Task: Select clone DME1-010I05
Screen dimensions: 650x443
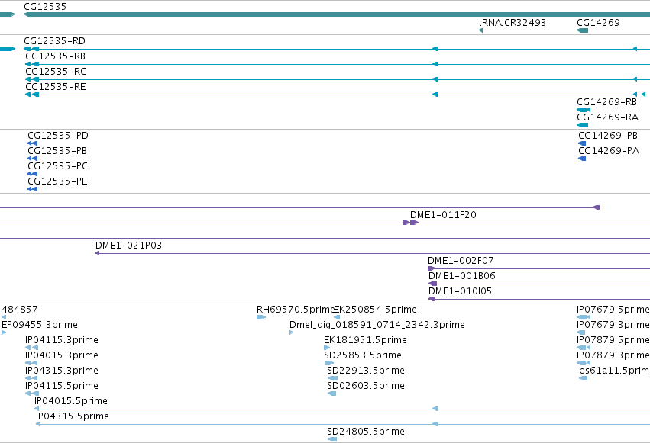Action: click(460, 291)
